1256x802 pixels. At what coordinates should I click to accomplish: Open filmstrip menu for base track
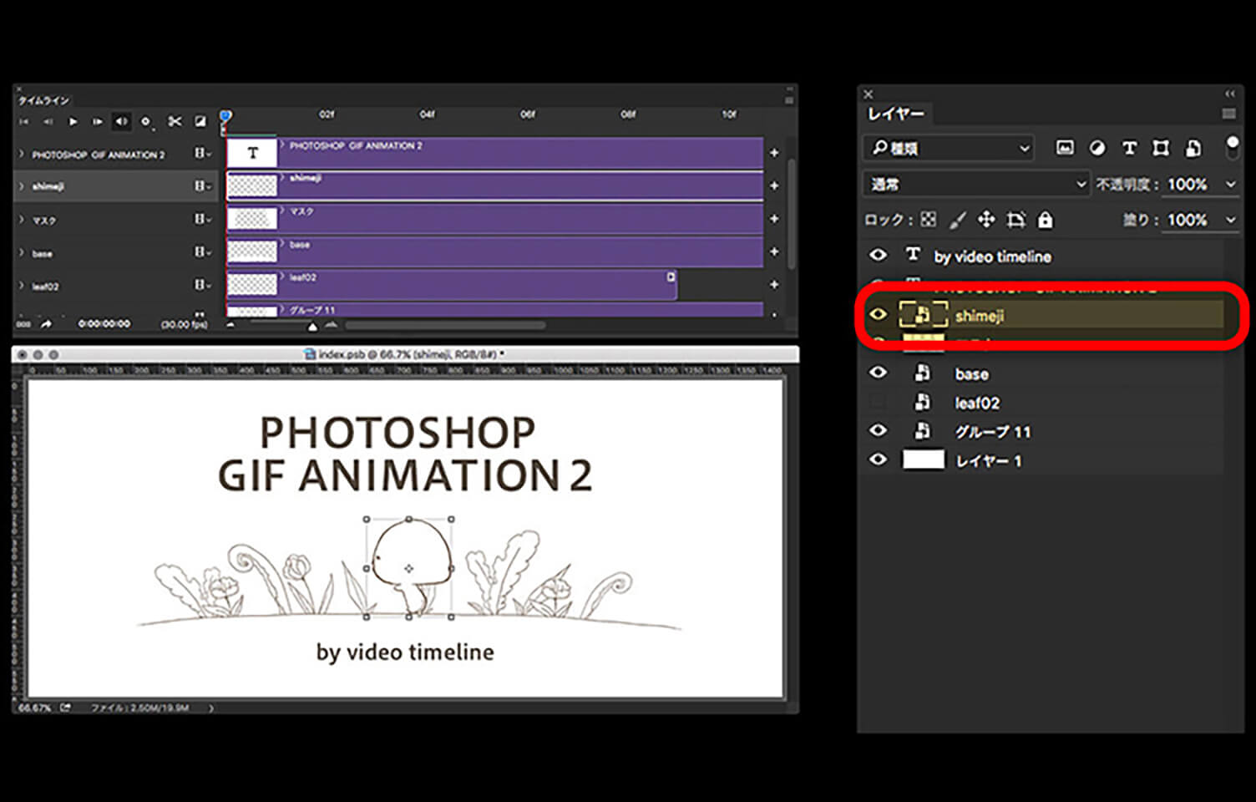(x=202, y=251)
